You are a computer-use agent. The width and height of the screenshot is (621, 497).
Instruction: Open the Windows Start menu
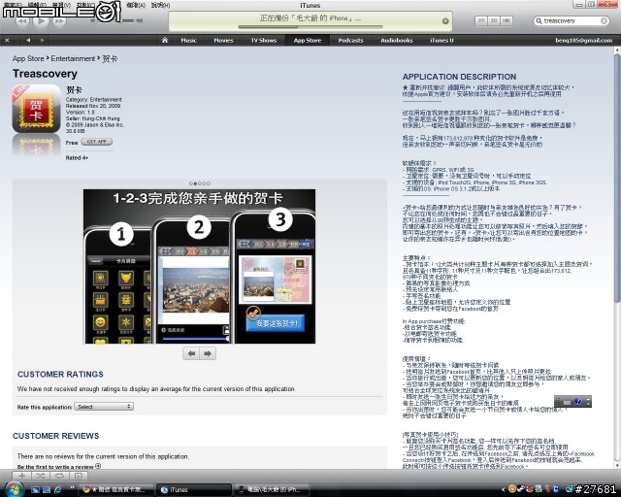pyautogui.click(x=13, y=489)
